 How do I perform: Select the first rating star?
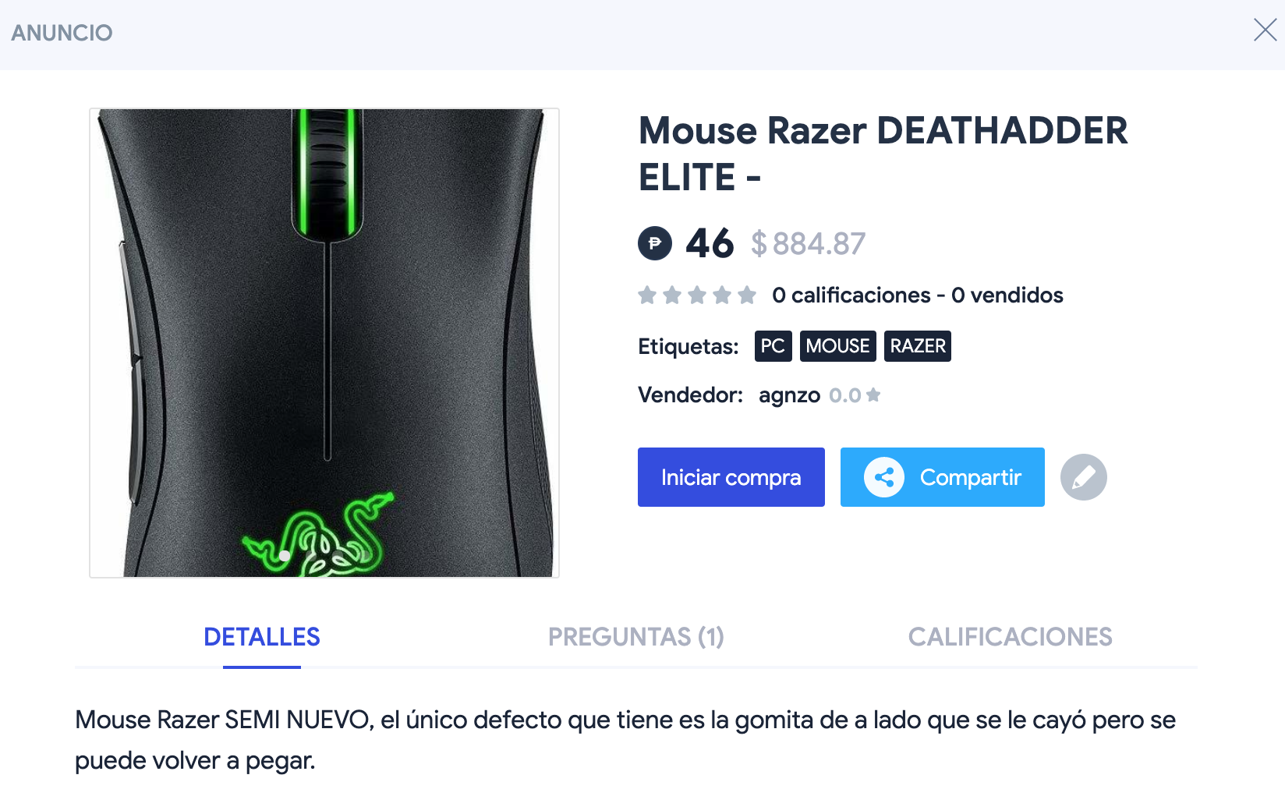pyautogui.click(x=647, y=295)
